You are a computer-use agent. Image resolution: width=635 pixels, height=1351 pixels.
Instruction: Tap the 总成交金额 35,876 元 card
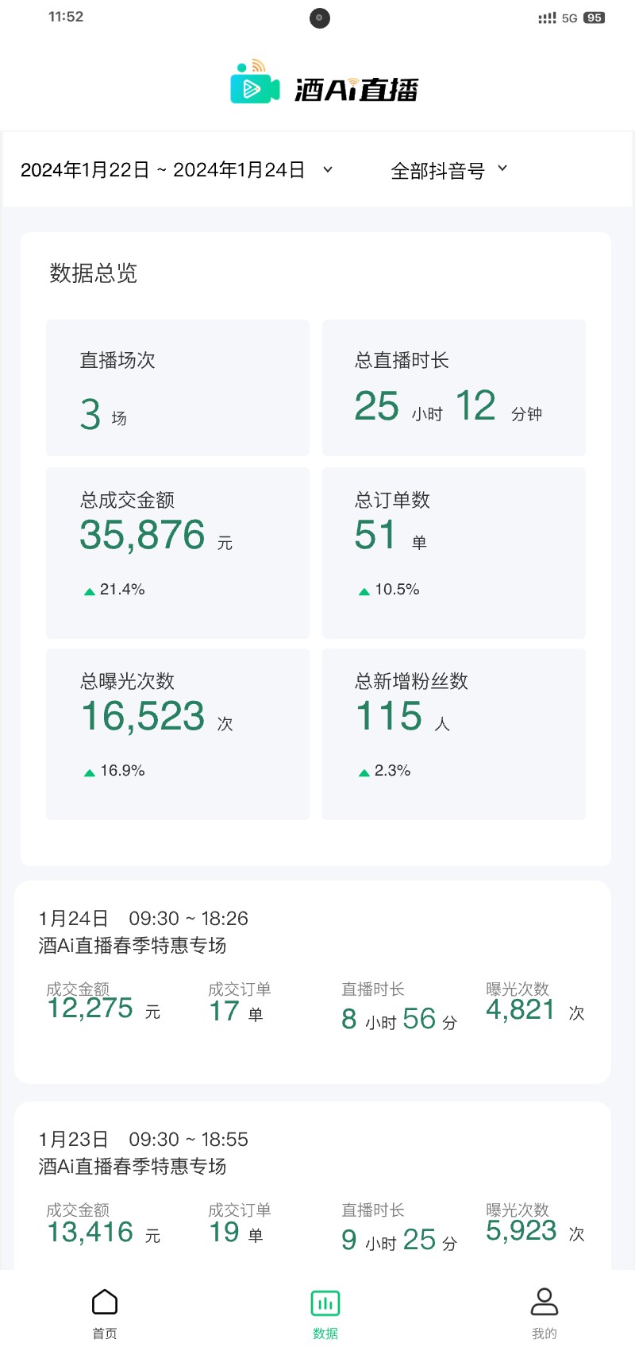(x=178, y=552)
